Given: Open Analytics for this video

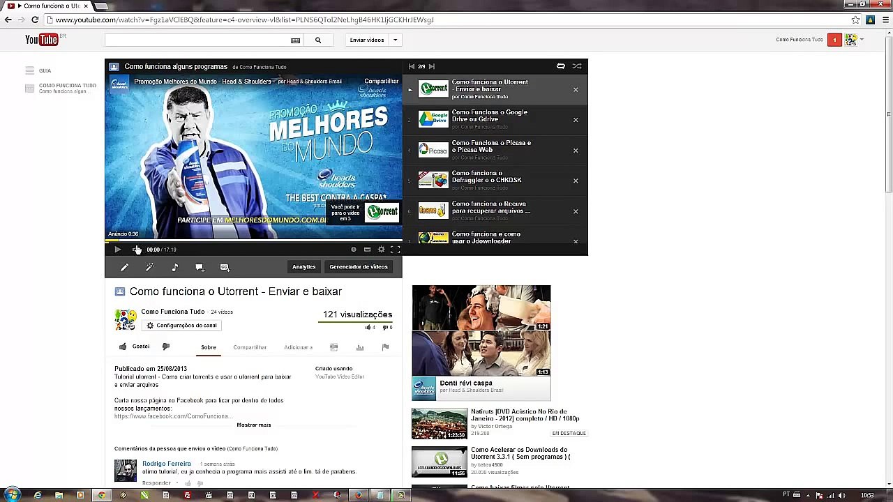Looking at the screenshot, I should [303, 267].
